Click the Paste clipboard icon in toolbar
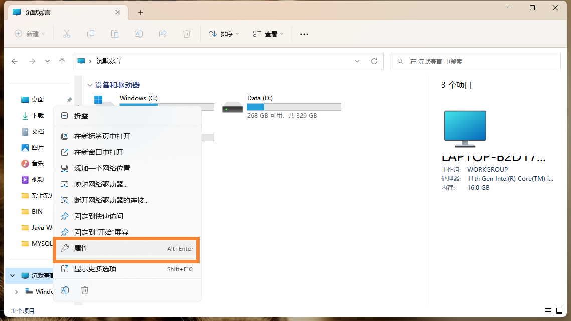 point(115,34)
